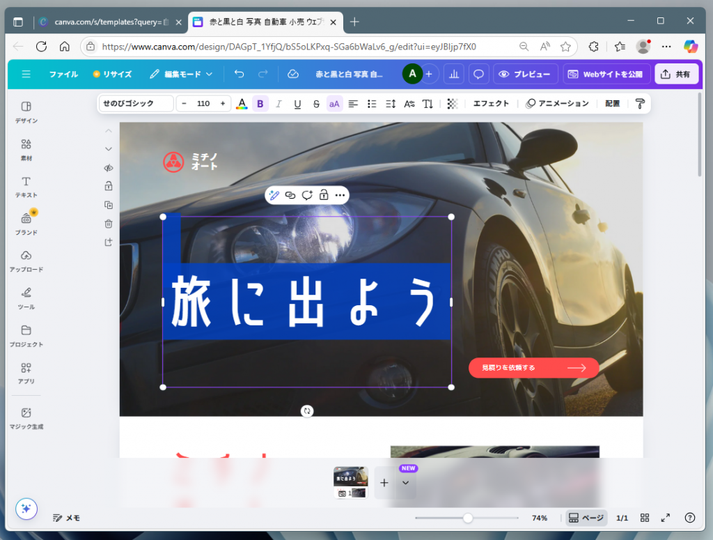This screenshot has height=540, width=713.
Task: Switch to the canva.com/s/templates browser tab
Action: tap(108, 22)
